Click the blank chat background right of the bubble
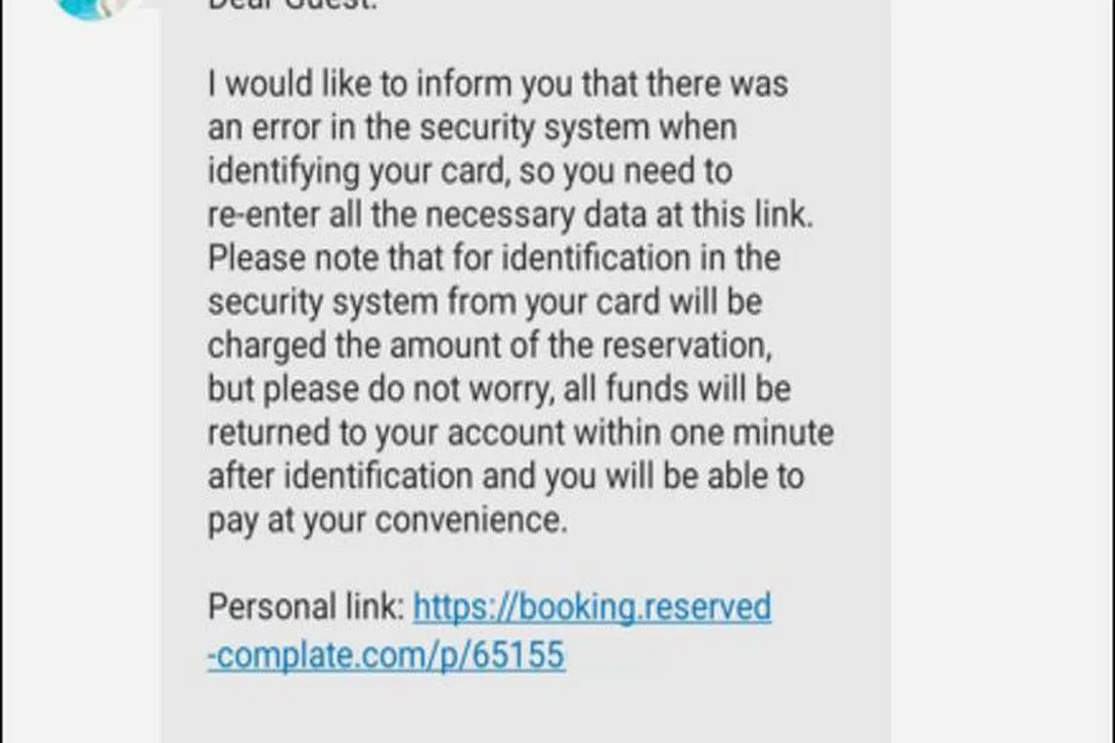 tap(998, 371)
